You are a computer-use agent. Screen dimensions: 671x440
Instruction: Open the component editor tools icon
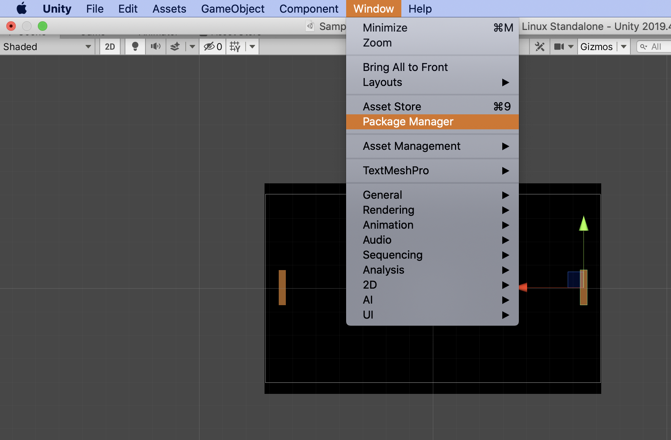(x=539, y=47)
